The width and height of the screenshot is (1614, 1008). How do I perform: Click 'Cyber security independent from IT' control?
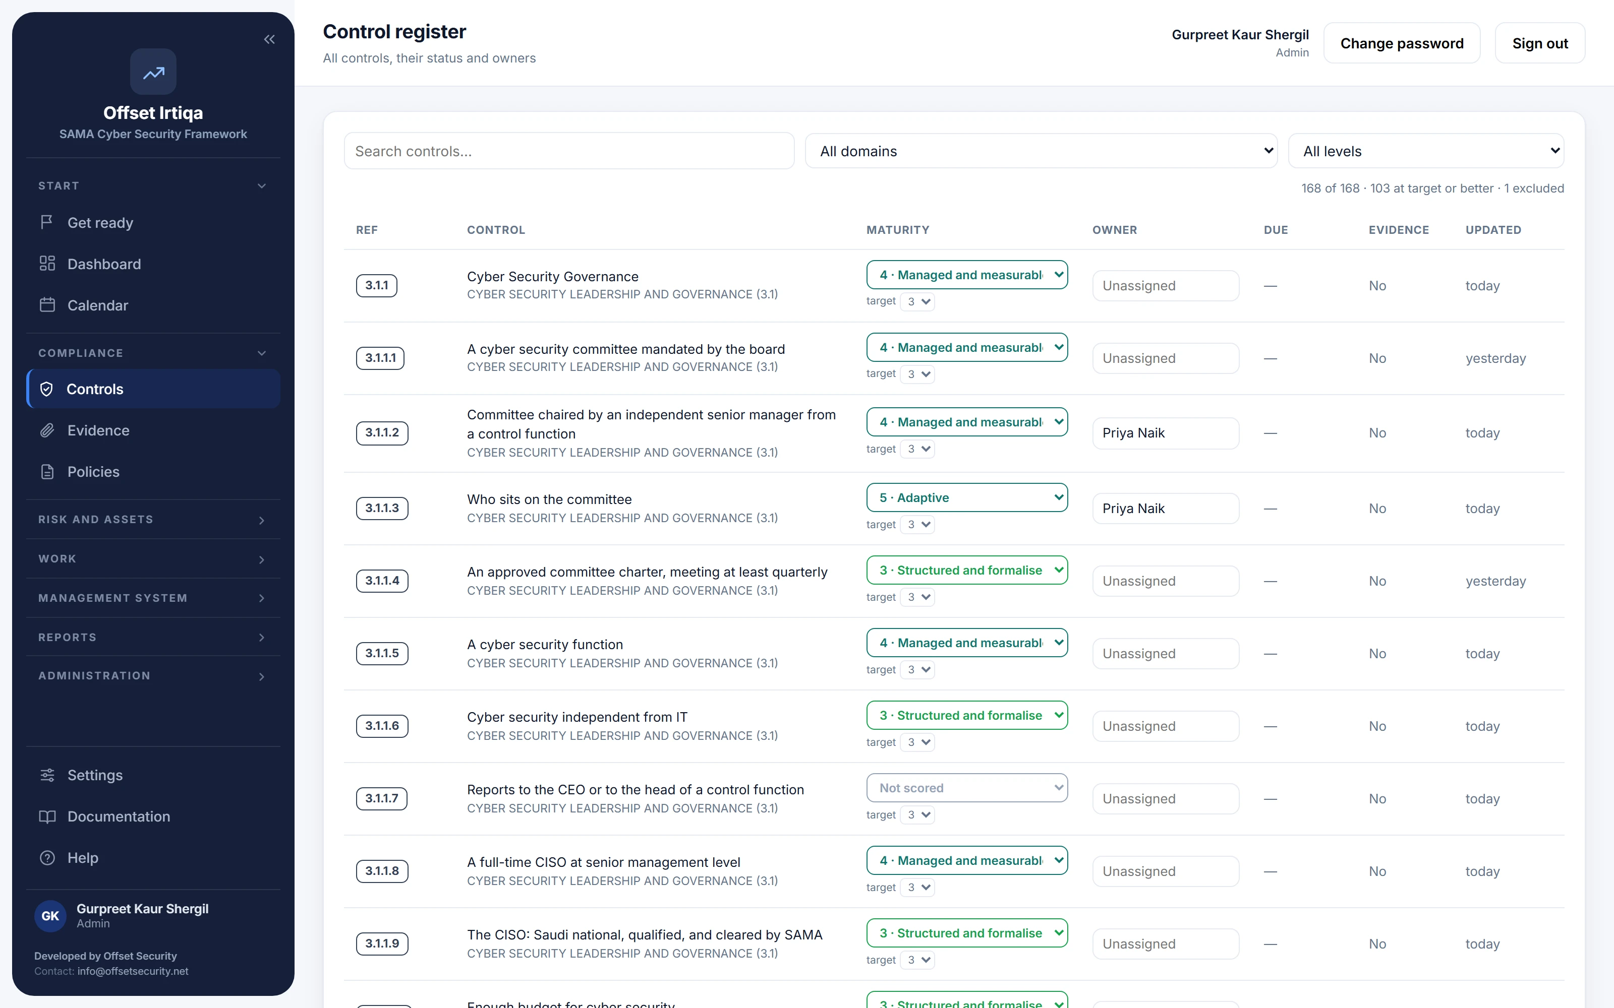[x=577, y=717]
